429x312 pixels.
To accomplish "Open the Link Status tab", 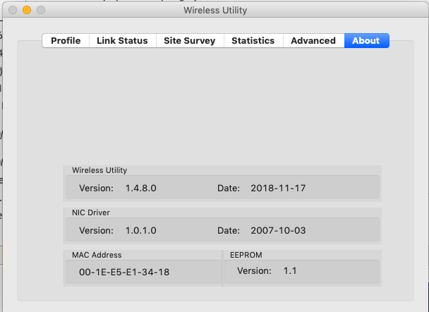I will coord(122,41).
